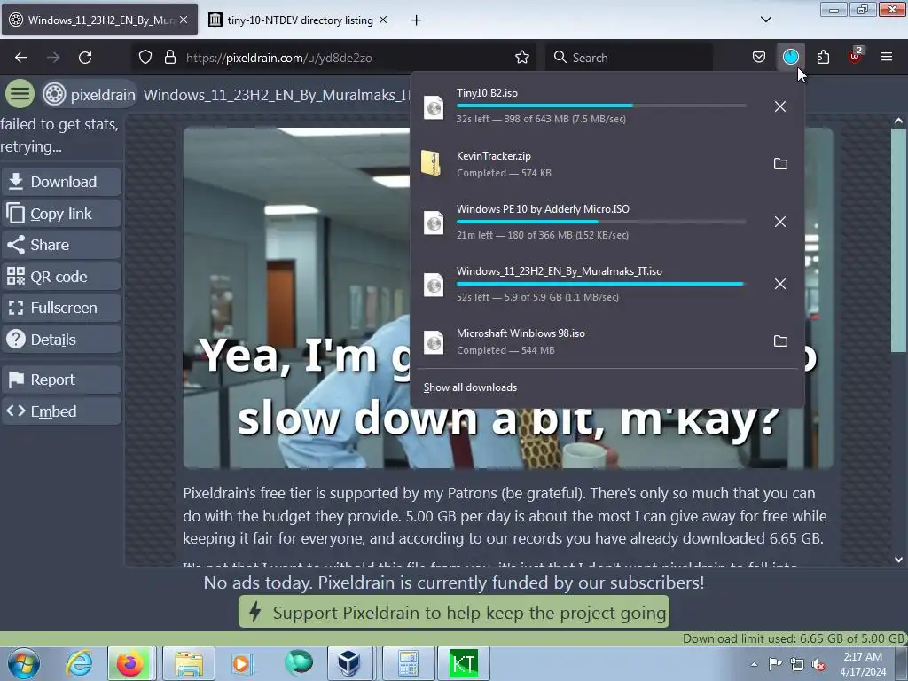908x681 pixels.
Task: Open the Windows Start button
Action: [x=24, y=663]
